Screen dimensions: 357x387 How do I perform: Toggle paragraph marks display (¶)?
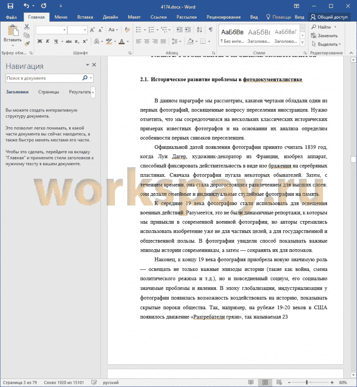tap(211, 30)
